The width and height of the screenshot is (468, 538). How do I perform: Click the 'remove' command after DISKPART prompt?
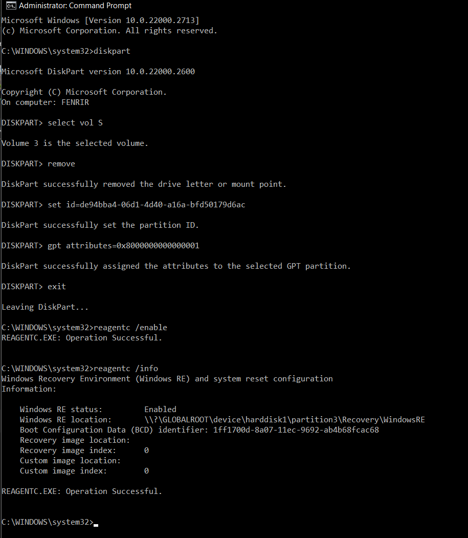pos(61,164)
